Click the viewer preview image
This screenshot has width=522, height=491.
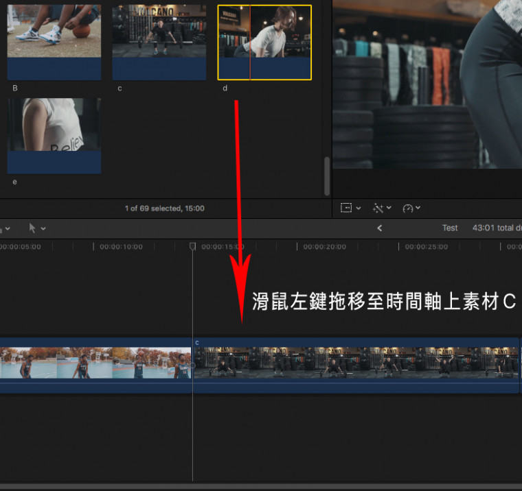click(x=427, y=84)
